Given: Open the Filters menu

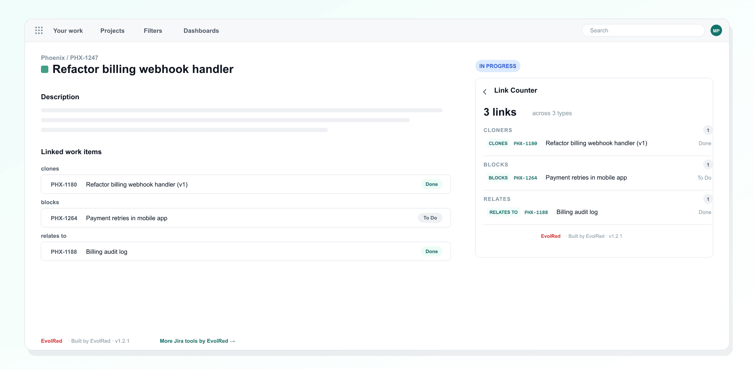Looking at the screenshot, I should [x=153, y=31].
